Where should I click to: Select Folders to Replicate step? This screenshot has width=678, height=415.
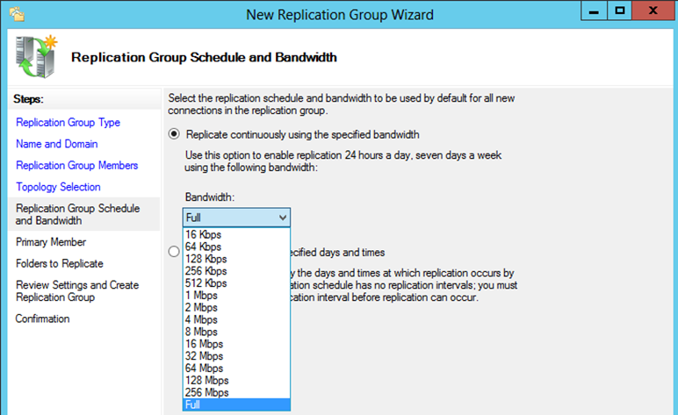tap(59, 263)
